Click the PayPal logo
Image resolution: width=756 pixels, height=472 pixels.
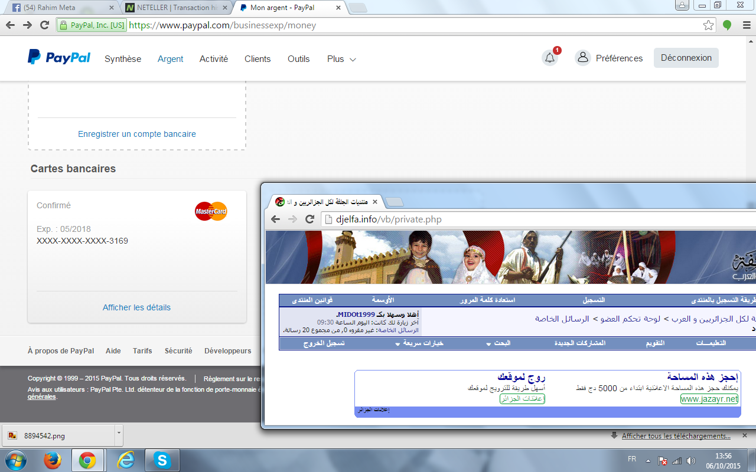59,58
